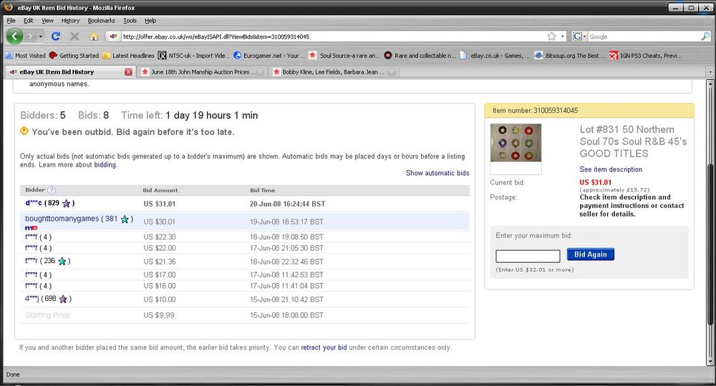This screenshot has height=386, width=716.
Task: Open the Getting Started bookmark
Action: (x=74, y=56)
